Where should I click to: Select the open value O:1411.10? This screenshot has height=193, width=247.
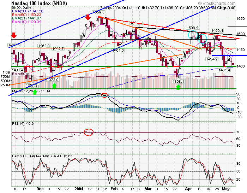tap(131, 8)
